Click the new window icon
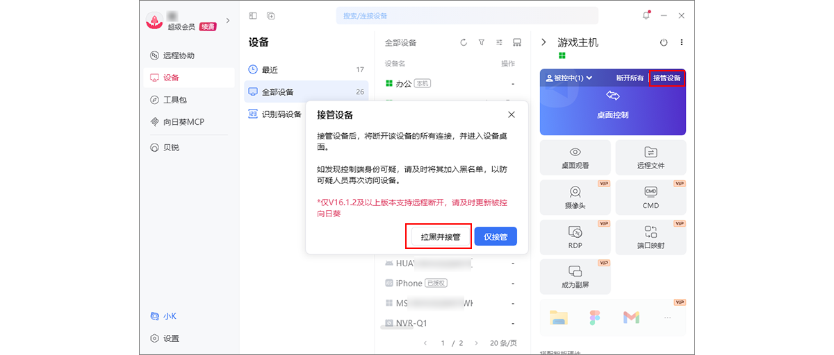Viewport: 834px width, 355px height. [271, 15]
